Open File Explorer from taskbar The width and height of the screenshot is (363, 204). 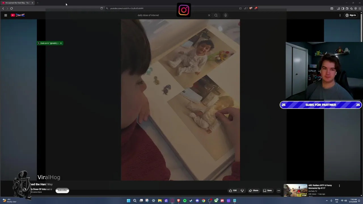point(160,201)
